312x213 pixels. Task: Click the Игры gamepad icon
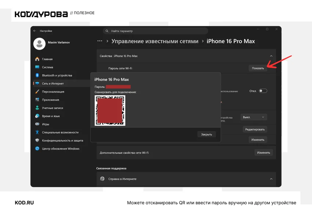click(x=37, y=124)
